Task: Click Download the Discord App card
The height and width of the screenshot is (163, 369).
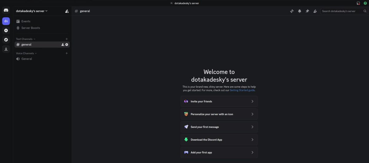Action: (x=219, y=140)
